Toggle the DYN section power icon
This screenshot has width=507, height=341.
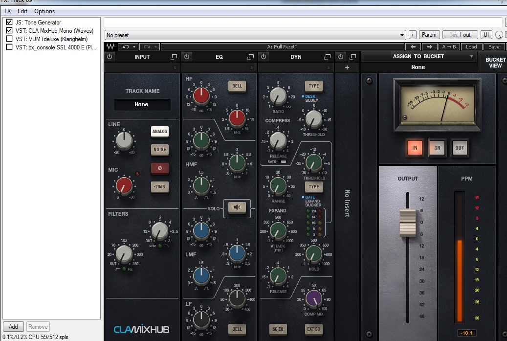pyautogui.click(x=264, y=57)
